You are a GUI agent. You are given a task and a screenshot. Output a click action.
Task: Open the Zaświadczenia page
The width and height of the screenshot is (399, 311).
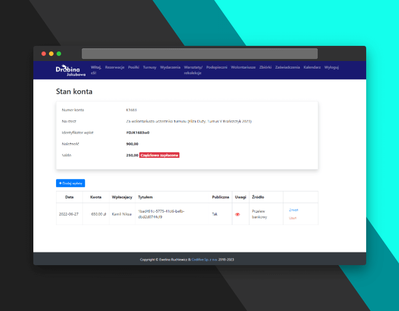point(287,67)
